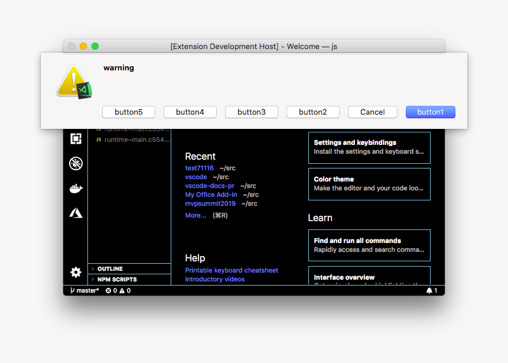Expand the OUTLINE section
508x363 pixels.
coord(110,269)
